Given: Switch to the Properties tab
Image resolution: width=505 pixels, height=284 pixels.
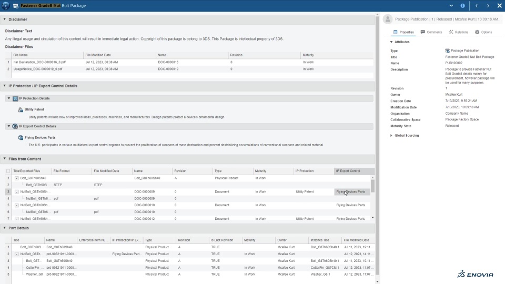Looking at the screenshot, I should click(403, 32).
